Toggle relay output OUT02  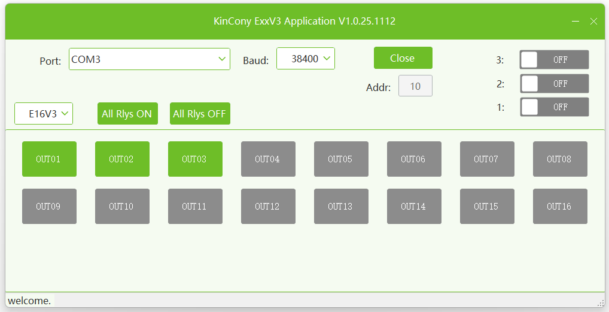[x=123, y=159]
